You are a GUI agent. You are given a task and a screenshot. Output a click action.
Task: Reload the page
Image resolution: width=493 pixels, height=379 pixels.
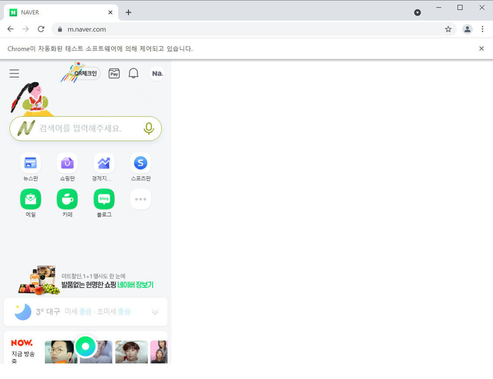(41, 29)
